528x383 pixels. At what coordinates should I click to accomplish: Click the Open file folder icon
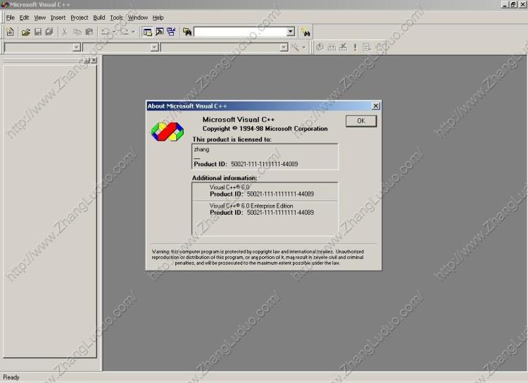point(26,32)
